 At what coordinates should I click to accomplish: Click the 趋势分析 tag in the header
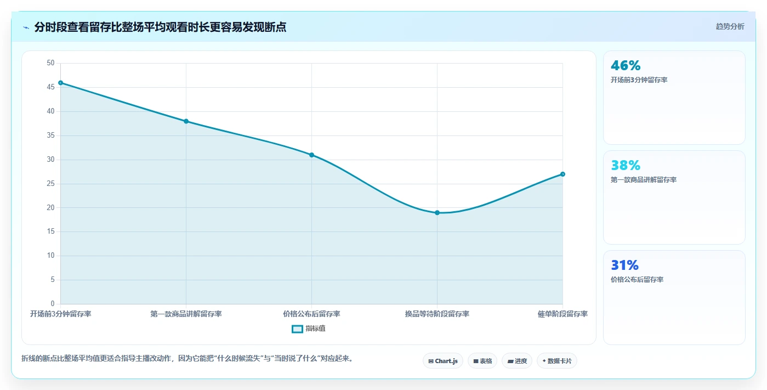730,26
